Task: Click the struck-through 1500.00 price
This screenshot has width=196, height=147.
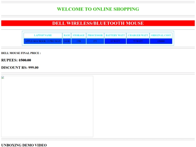Action: coord(25,60)
